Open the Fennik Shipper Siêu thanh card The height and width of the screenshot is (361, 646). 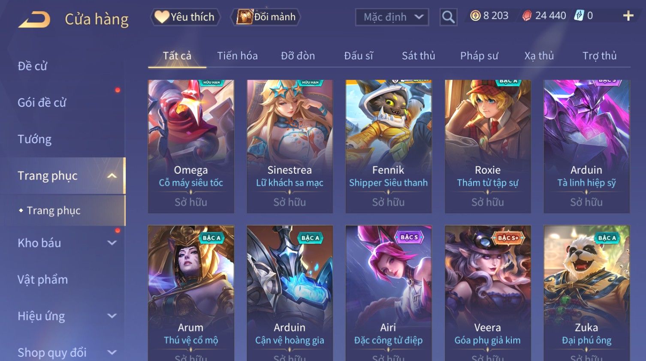click(389, 146)
